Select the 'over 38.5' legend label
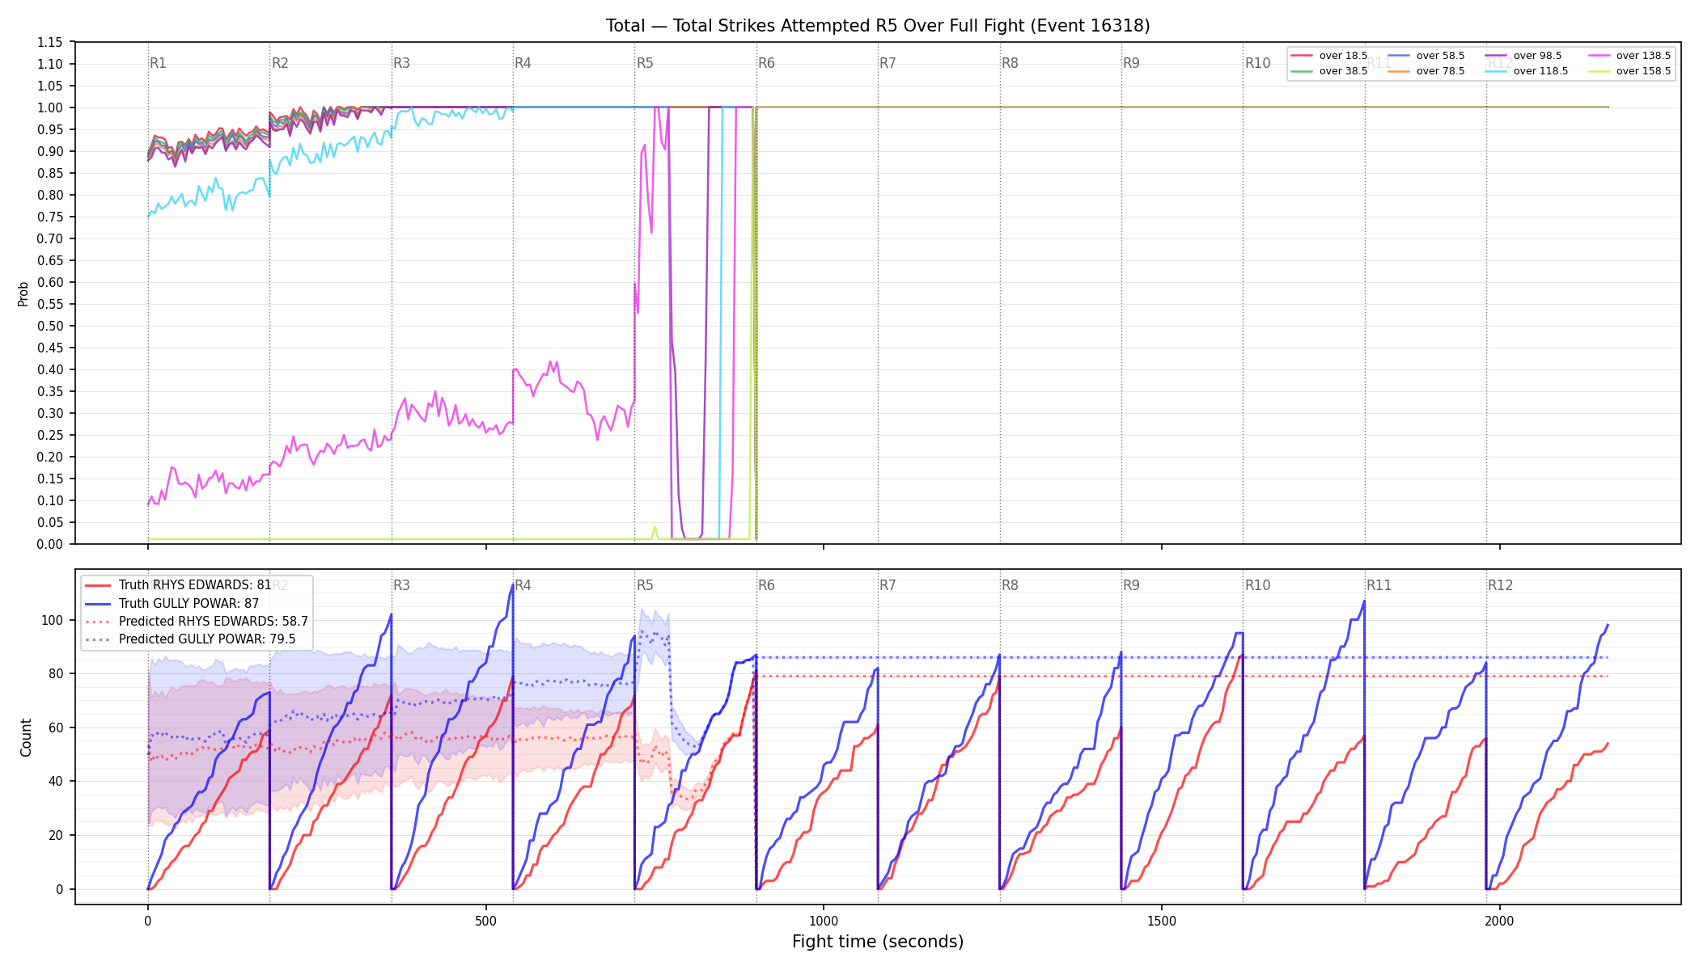The image size is (1699, 970). [1343, 71]
